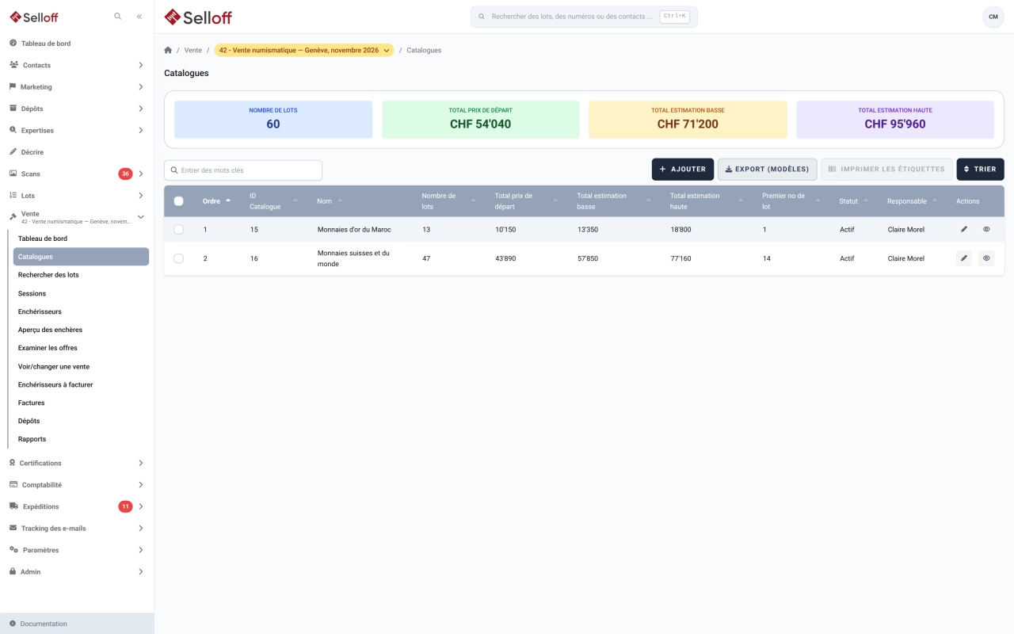
Task: Check the row for catalogue ID 16
Action: 178,258
